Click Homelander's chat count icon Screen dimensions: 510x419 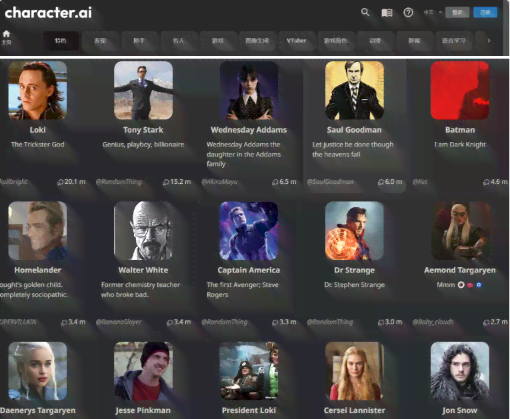(64, 322)
